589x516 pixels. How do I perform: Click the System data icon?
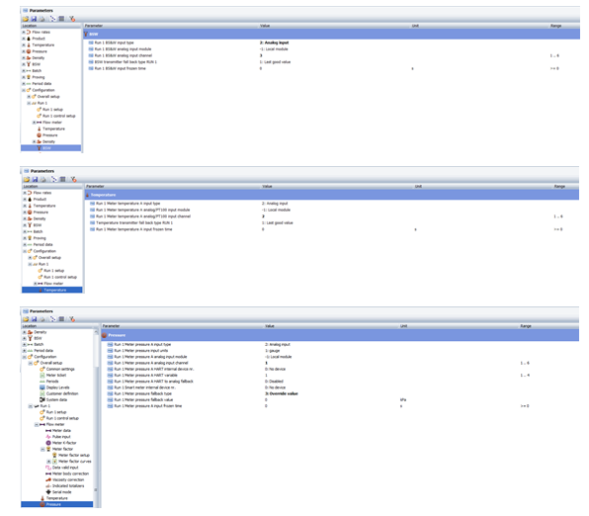[42, 399]
